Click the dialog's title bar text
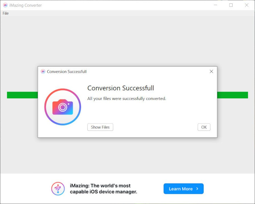 click(67, 71)
